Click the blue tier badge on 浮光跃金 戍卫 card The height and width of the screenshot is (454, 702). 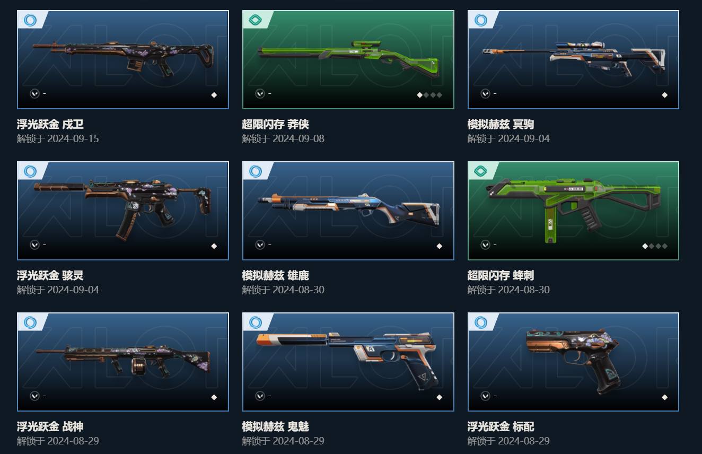pyautogui.click(x=30, y=20)
